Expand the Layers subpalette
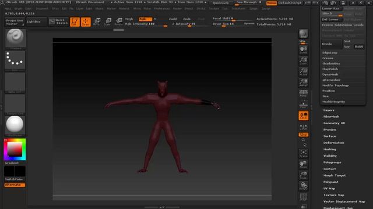This screenshot has width=373, height=209. [x=329, y=110]
